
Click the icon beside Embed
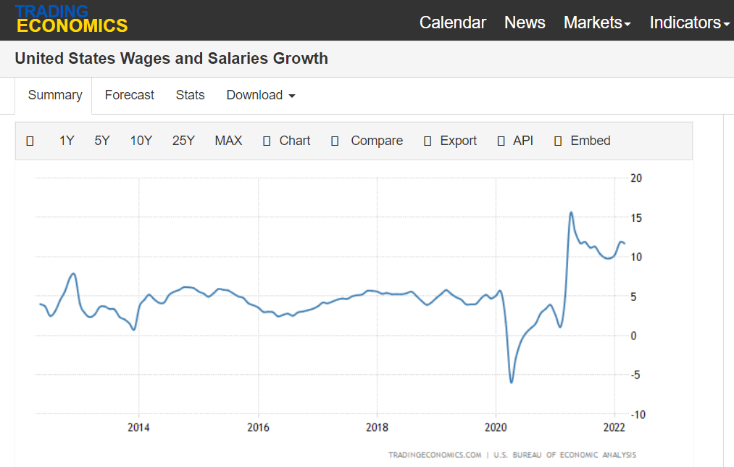click(558, 141)
